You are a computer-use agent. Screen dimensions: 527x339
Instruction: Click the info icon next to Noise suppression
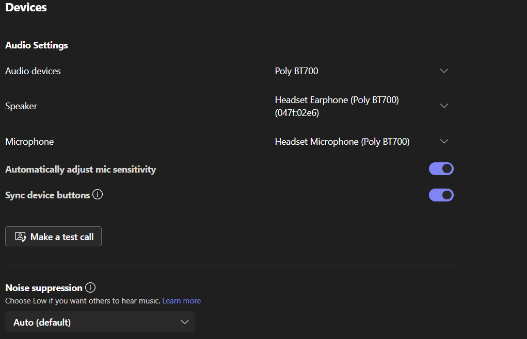coord(90,287)
